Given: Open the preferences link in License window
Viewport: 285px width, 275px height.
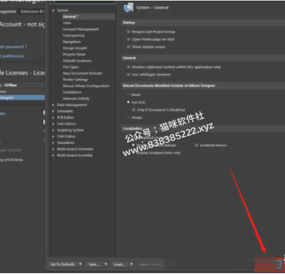Looking at the screenshot, I should tap(12, 56).
